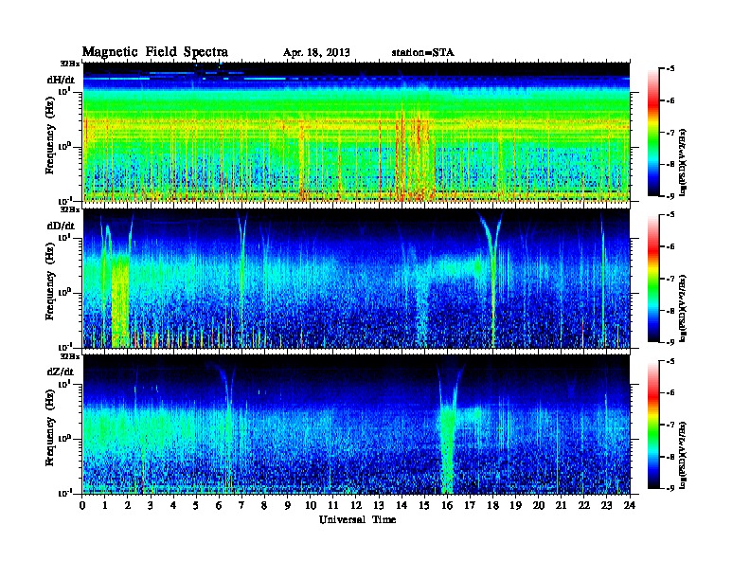Viewport: 750px width, 580px height.
Task: Click hour 11 on the time axis
Action: [x=333, y=506]
